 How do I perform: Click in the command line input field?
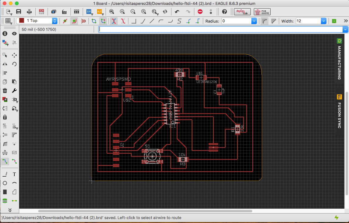(220, 30)
